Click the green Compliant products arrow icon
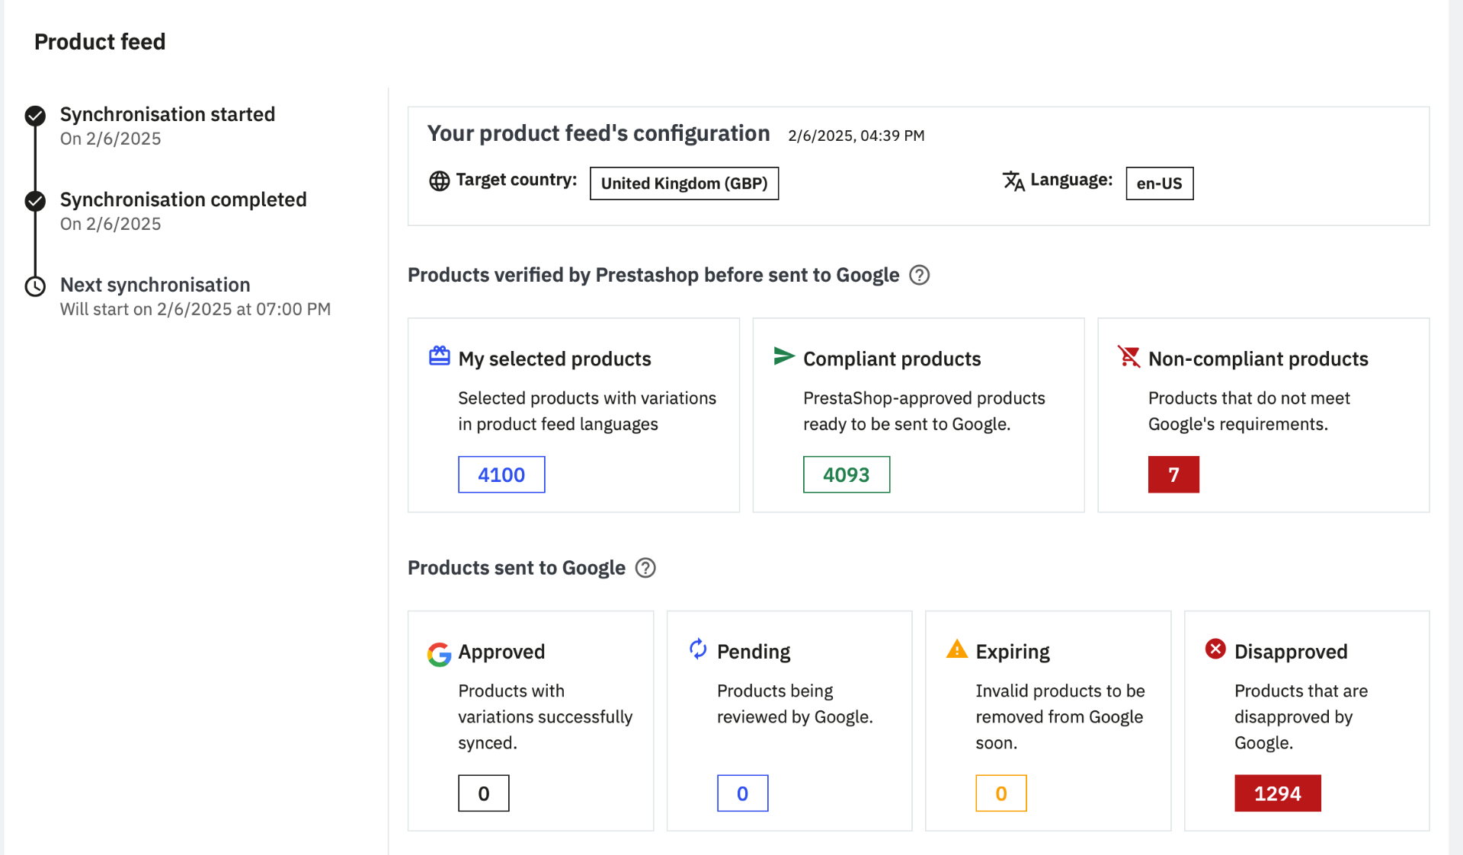The width and height of the screenshot is (1463, 855). 784,356
